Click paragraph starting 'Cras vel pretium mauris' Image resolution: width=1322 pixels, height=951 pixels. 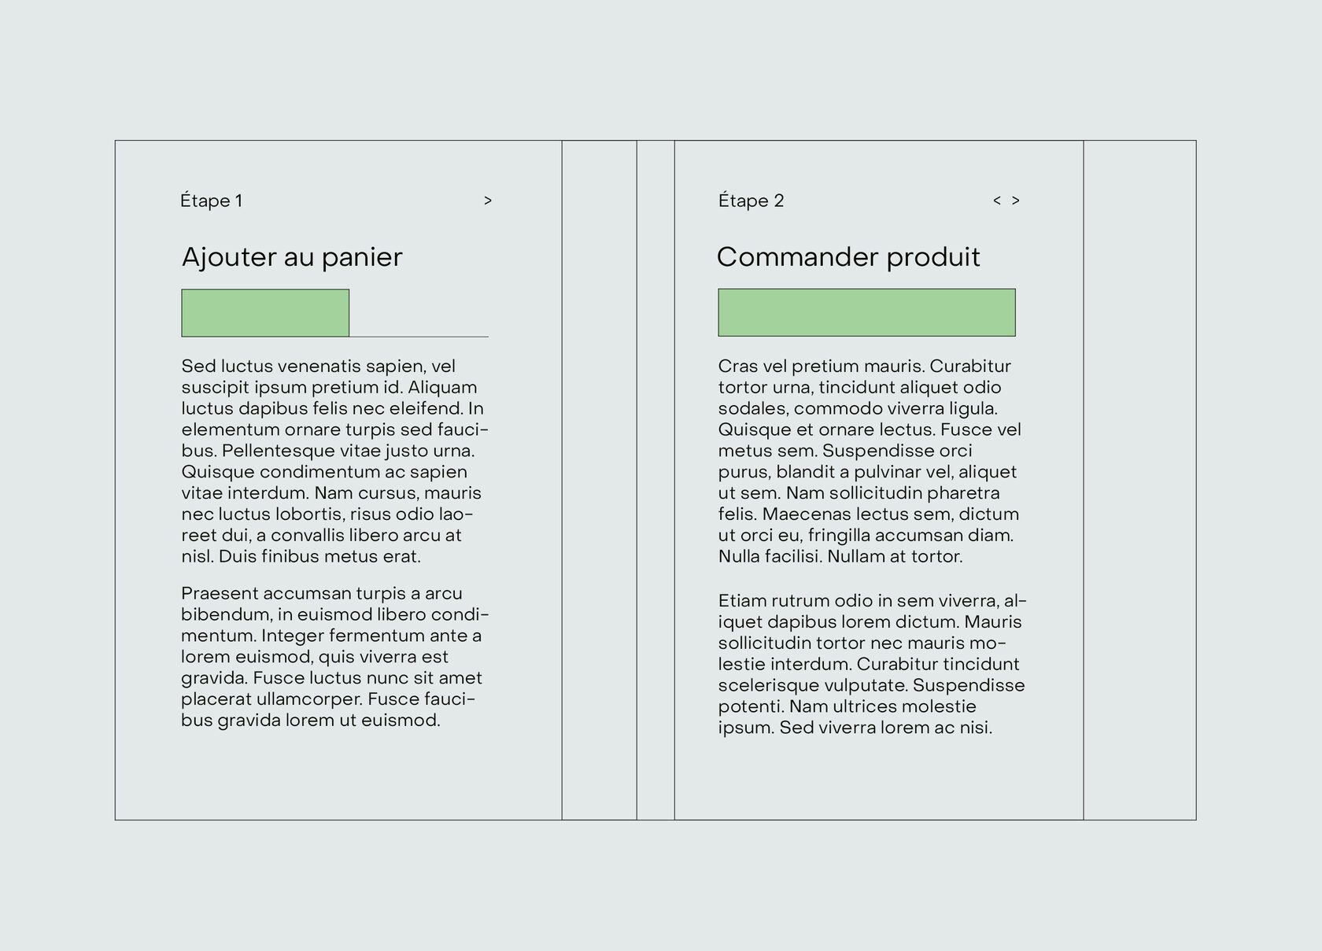(x=869, y=461)
